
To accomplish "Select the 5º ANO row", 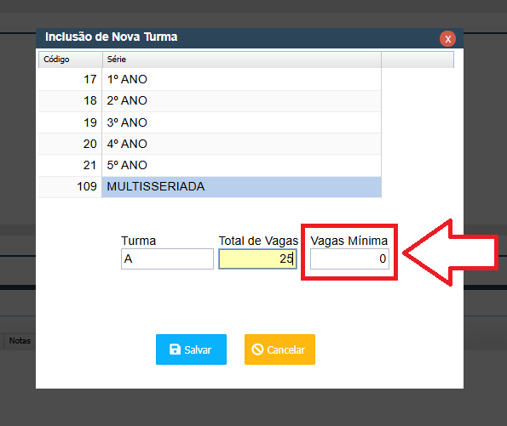I will [210, 165].
